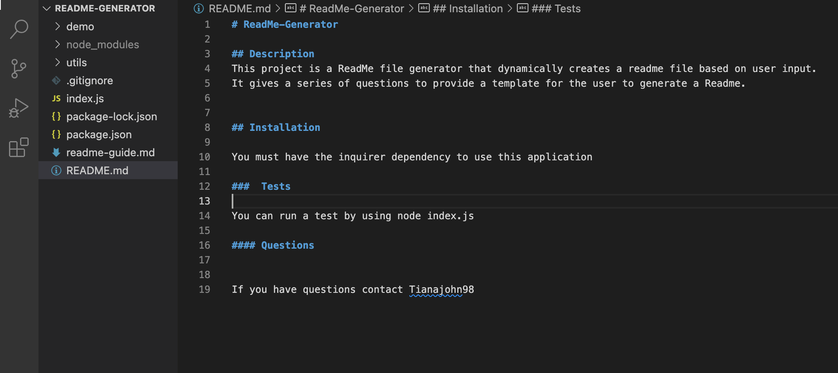
Task: Click line number 13 in the editor gutter
Action: [204, 201]
